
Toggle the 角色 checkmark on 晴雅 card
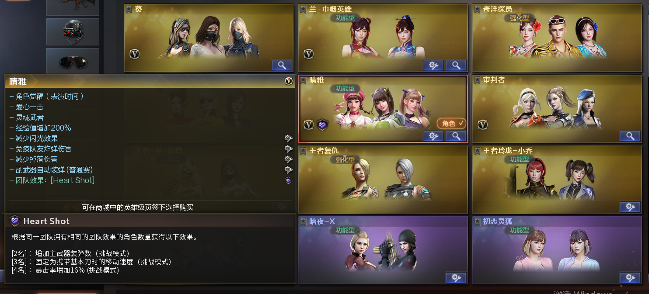coord(452,124)
